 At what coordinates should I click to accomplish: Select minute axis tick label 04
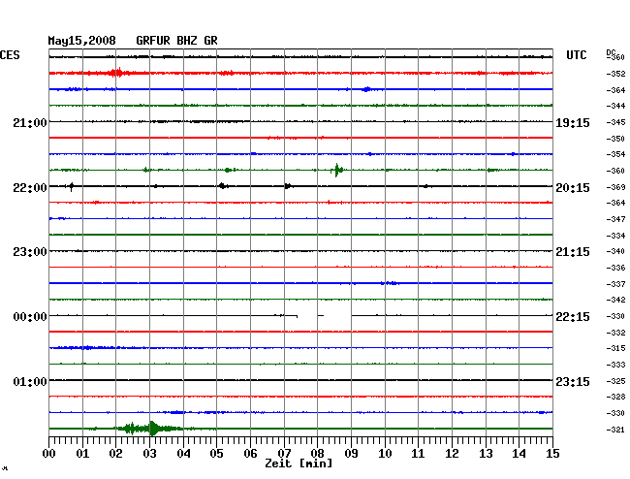coord(183,454)
